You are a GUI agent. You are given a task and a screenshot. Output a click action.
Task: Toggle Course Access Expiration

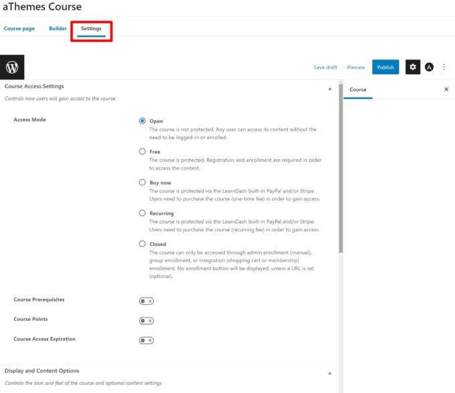pos(147,340)
